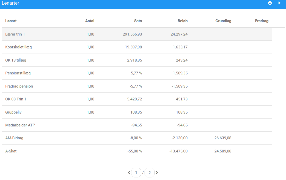Screen dimensions: 286x180
Task: Open the OK 13 tillæg row
Action: tap(137, 60)
